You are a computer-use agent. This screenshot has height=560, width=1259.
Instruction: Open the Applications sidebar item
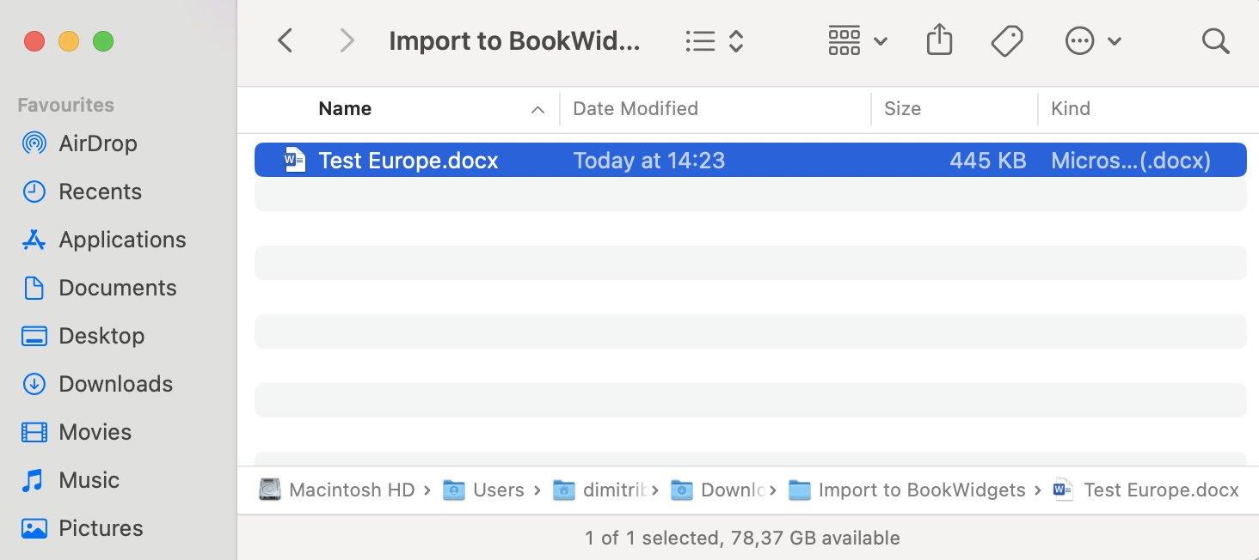click(121, 240)
